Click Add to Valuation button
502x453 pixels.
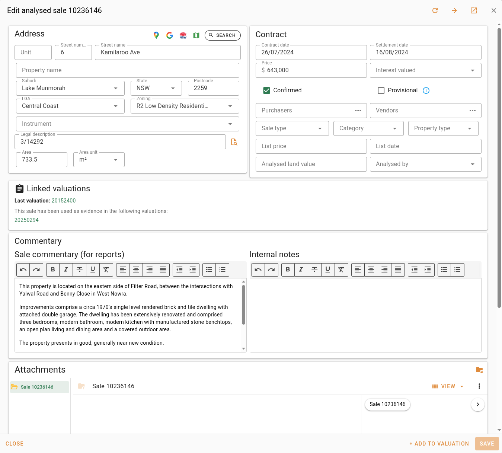click(x=439, y=444)
